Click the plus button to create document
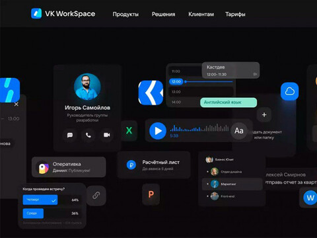The image size is (317, 238). click(264, 115)
